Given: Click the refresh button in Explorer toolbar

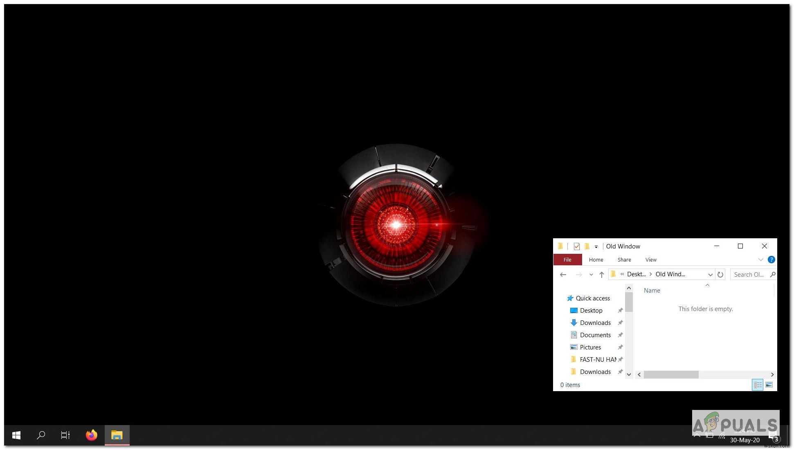Looking at the screenshot, I should click(x=721, y=274).
